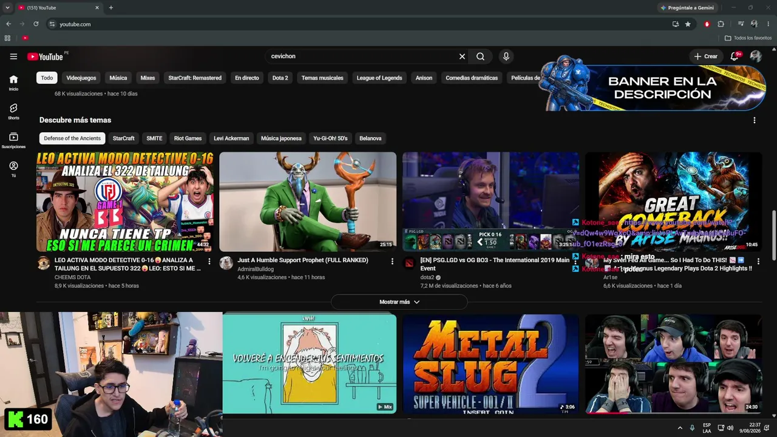
Task: Open the system volume tray icon
Action: coord(730,428)
